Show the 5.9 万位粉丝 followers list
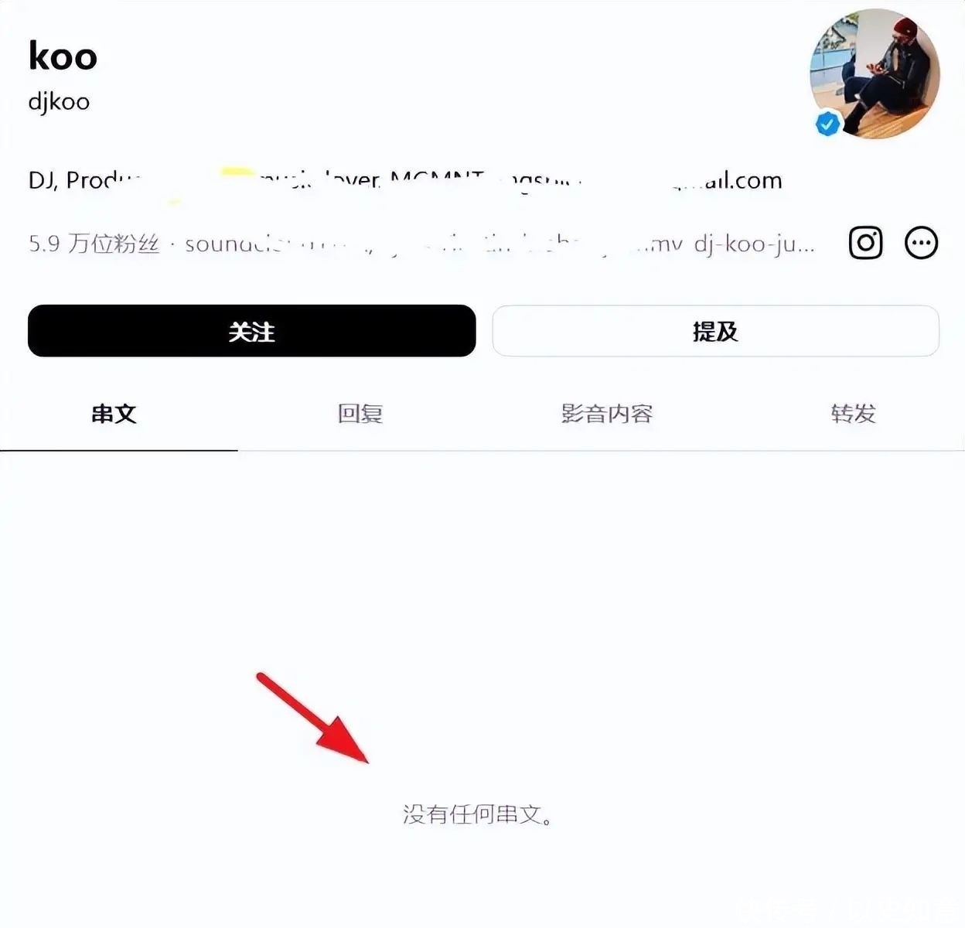This screenshot has width=965, height=928. pos(94,244)
